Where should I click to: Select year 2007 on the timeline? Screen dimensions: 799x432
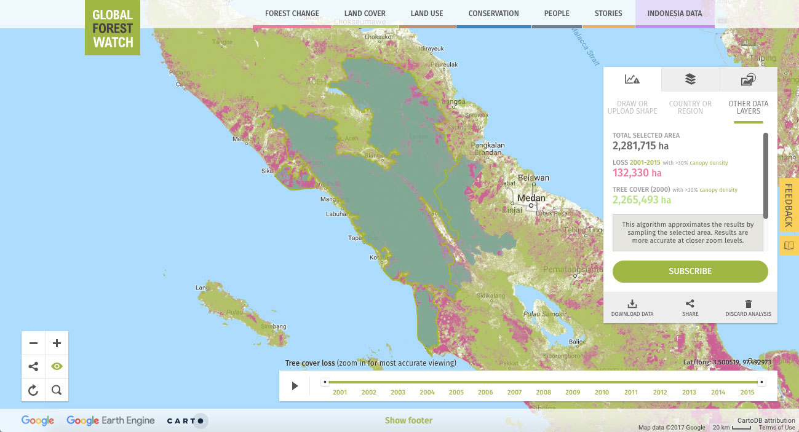click(x=514, y=393)
